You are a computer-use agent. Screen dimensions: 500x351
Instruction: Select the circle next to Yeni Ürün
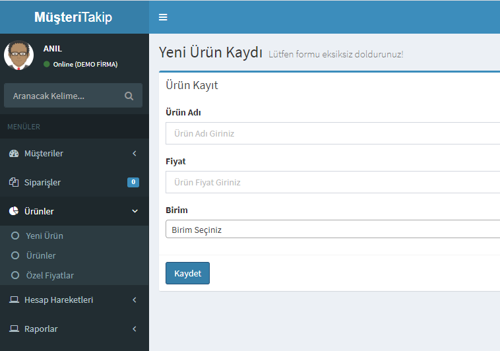[x=15, y=236]
